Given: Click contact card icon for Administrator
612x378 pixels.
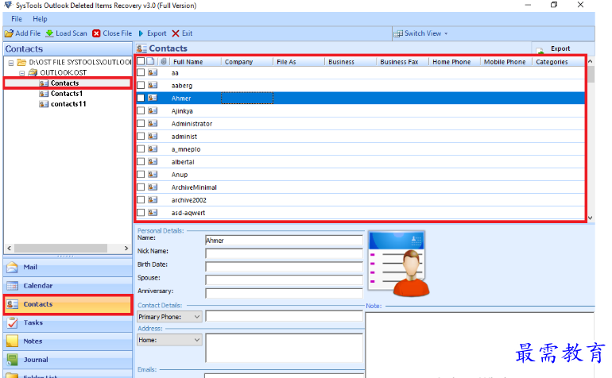Looking at the screenshot, I should click(153, 123).
